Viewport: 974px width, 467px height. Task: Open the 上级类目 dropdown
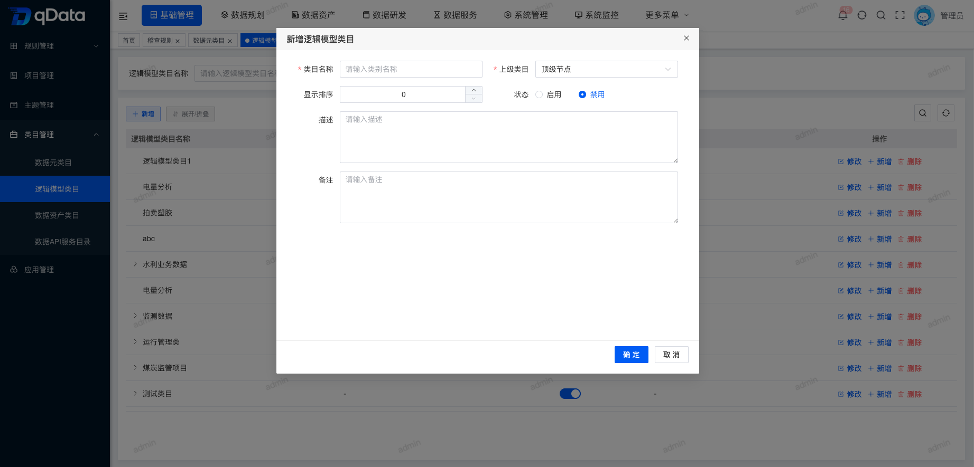point(607,69)
